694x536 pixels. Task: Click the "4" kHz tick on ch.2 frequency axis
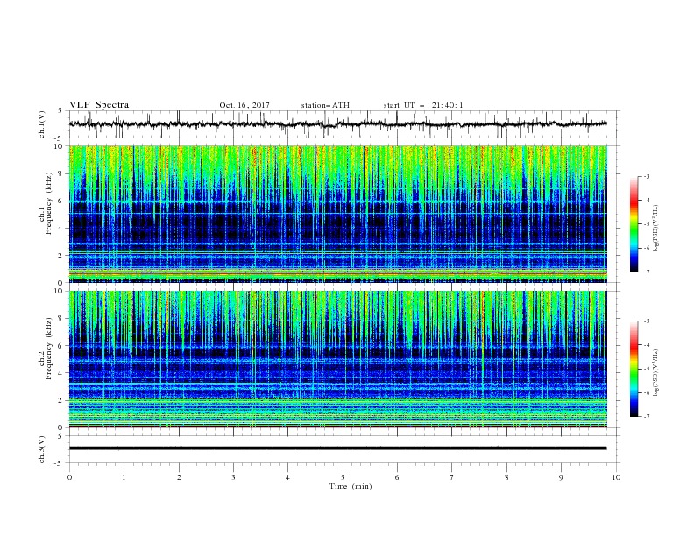pos(61,373)
